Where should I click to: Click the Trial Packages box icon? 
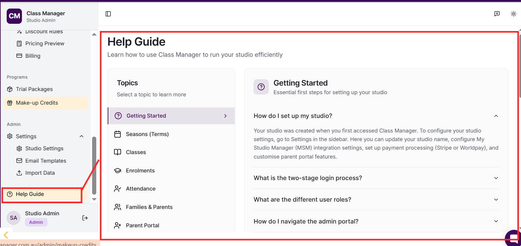click(x=10, y=89)
